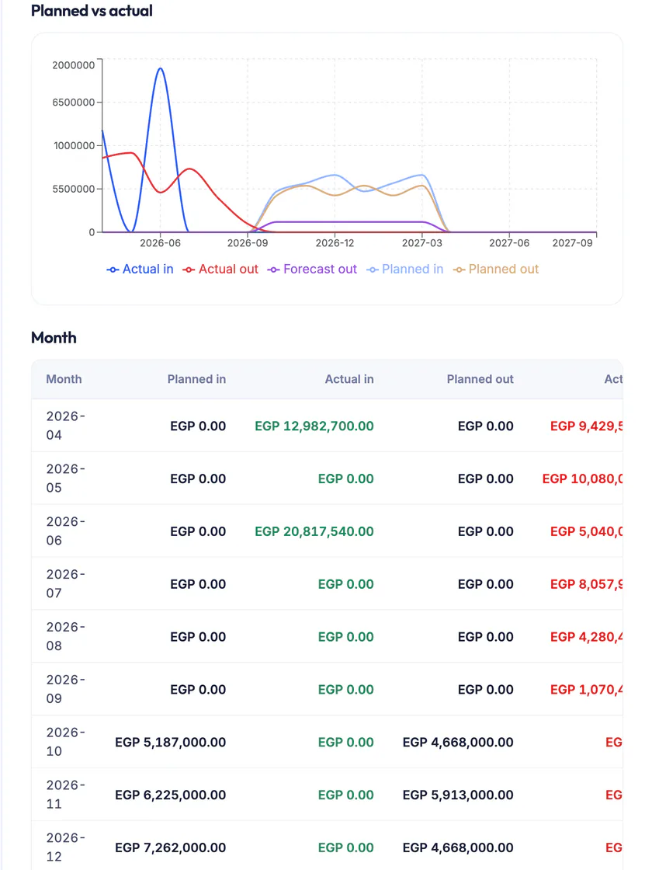Click the Month section heading above table
Screen dimensions: 652x870
(x=54, y=337)
